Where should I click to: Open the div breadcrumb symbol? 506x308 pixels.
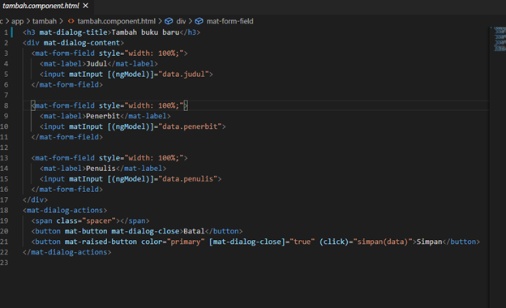pos(181,21)
